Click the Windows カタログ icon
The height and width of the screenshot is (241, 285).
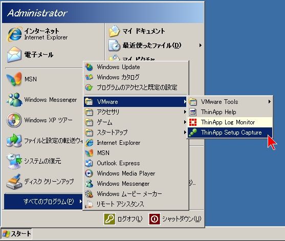point(89,77)
